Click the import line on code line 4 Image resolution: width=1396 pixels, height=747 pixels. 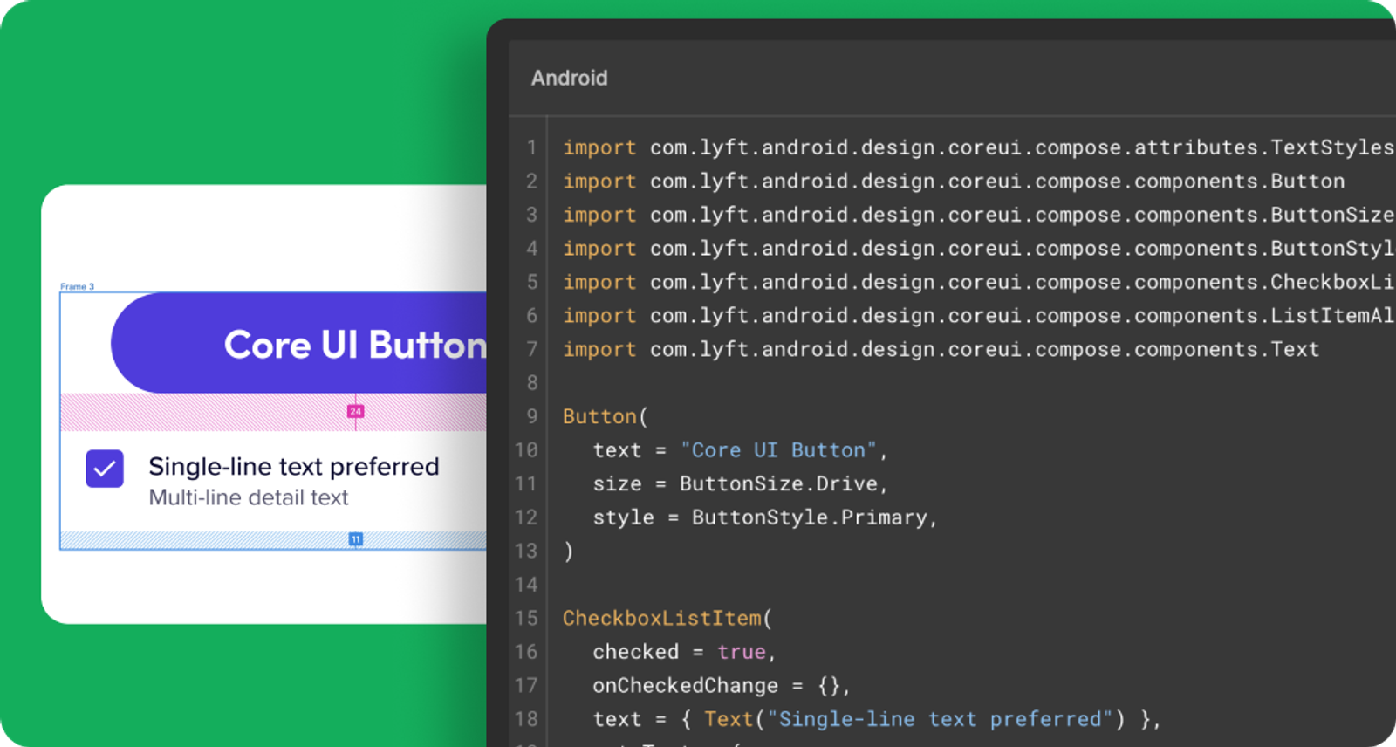978,249
